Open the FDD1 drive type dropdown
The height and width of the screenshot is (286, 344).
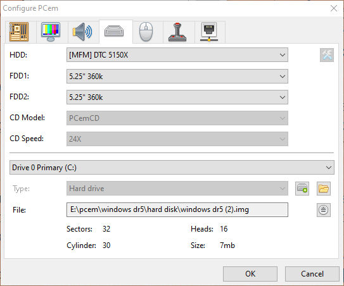[177, 77]
